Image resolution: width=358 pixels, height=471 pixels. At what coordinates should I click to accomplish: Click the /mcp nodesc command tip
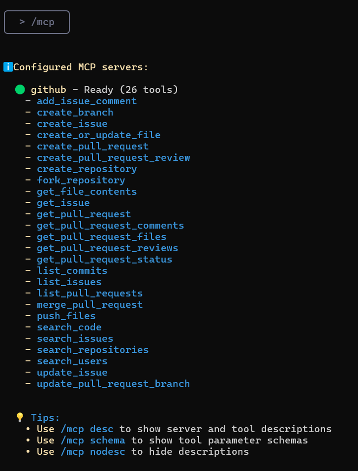[x=93, y=452]
